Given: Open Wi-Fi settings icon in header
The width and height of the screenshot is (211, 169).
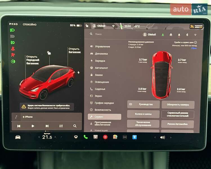Looking at the screenshot, I should click(x=195, y=35).
